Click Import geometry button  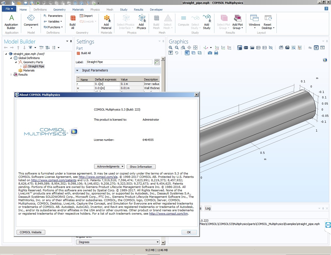pos(86,16)
